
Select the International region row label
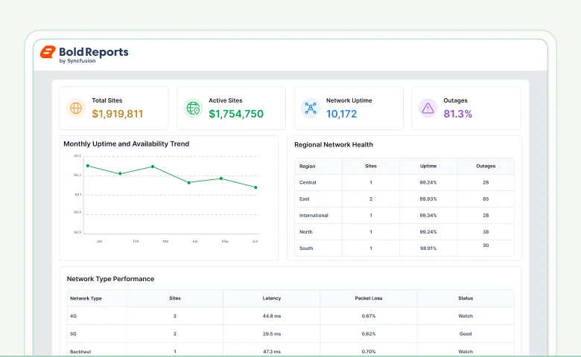pyautogui.click(x=314, y=215)
